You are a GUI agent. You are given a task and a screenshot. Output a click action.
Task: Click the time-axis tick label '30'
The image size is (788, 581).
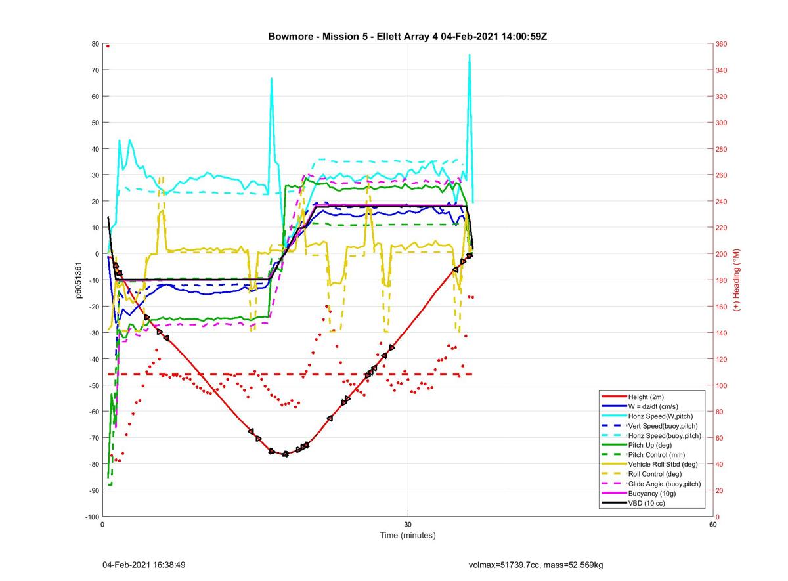[408, 525]
